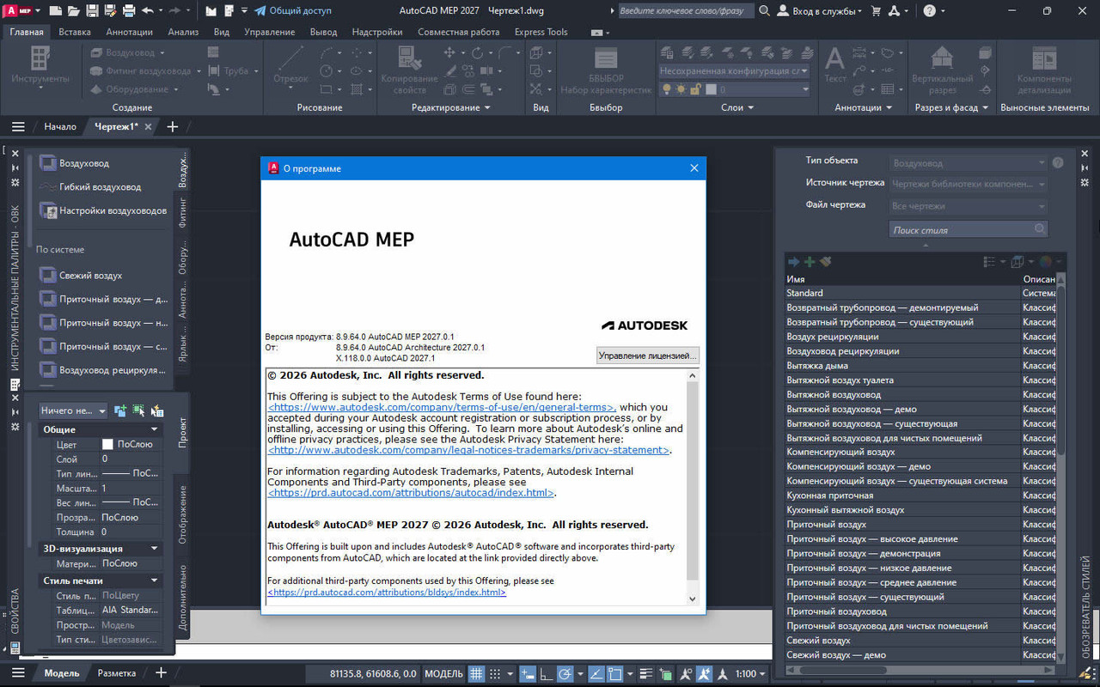This screenshot has width=1100, height=687.
Task: Open the Фитинг vertical palette tab
Action: pyautogui.click(x=182, y=210)
